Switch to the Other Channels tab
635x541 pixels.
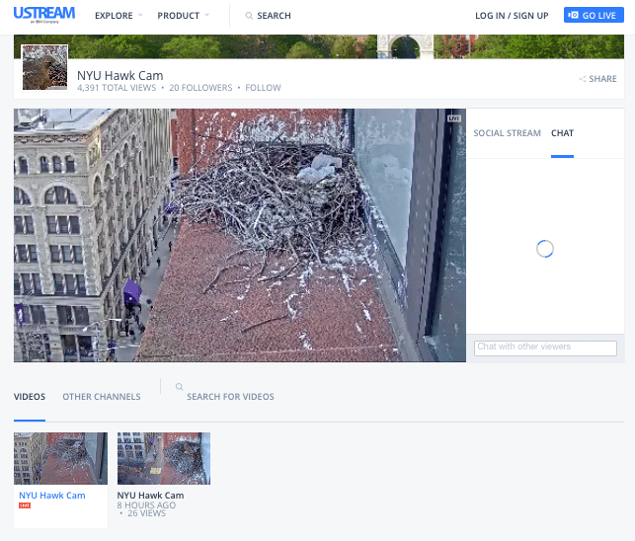[x=102, y=397]
